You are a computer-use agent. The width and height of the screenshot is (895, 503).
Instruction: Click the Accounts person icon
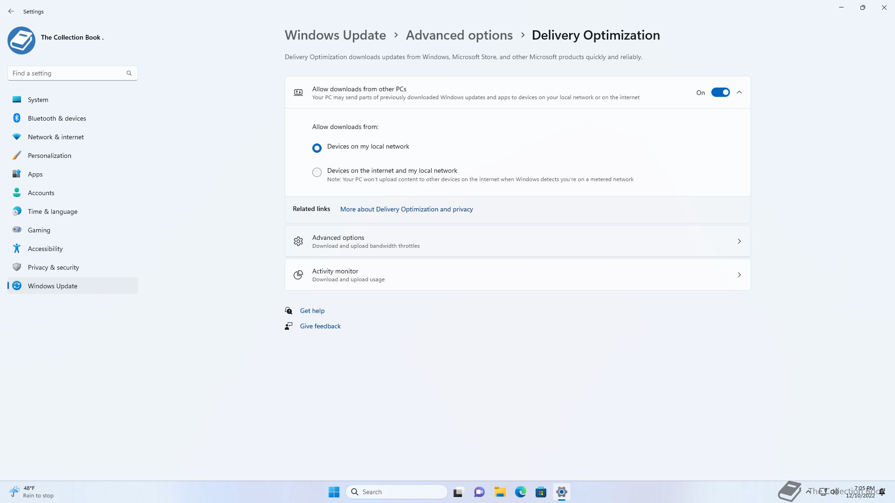click(x=17, y=192)
